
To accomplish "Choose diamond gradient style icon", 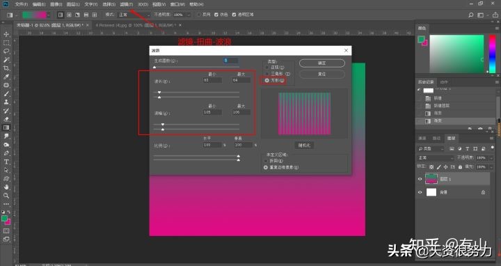I will tap(95, 15).
